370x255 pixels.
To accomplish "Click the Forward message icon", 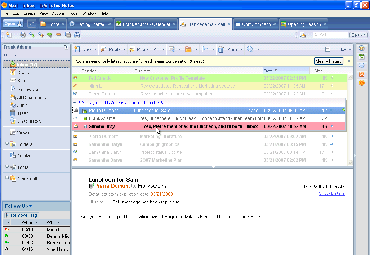I will pyautogui.click(x=172, y=50).
